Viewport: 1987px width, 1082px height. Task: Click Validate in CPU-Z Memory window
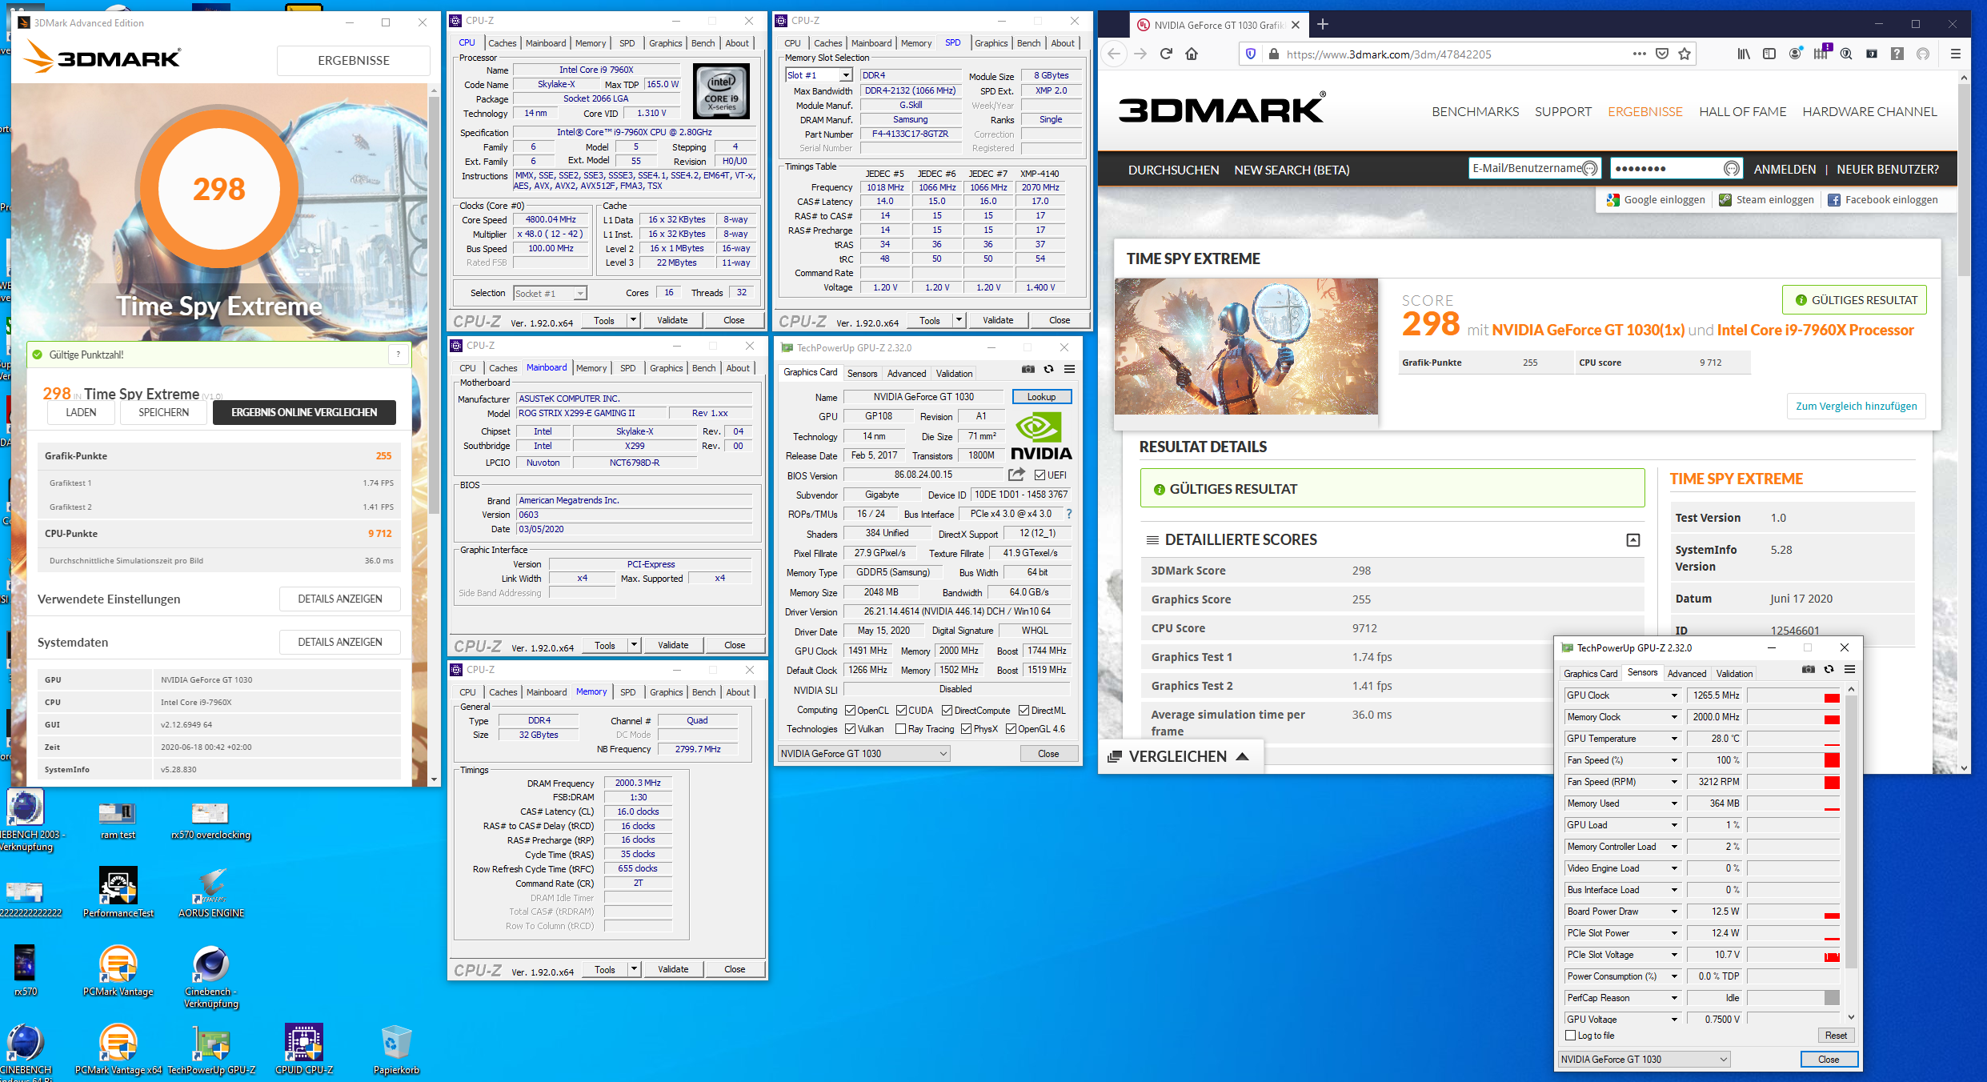(672, 969)
